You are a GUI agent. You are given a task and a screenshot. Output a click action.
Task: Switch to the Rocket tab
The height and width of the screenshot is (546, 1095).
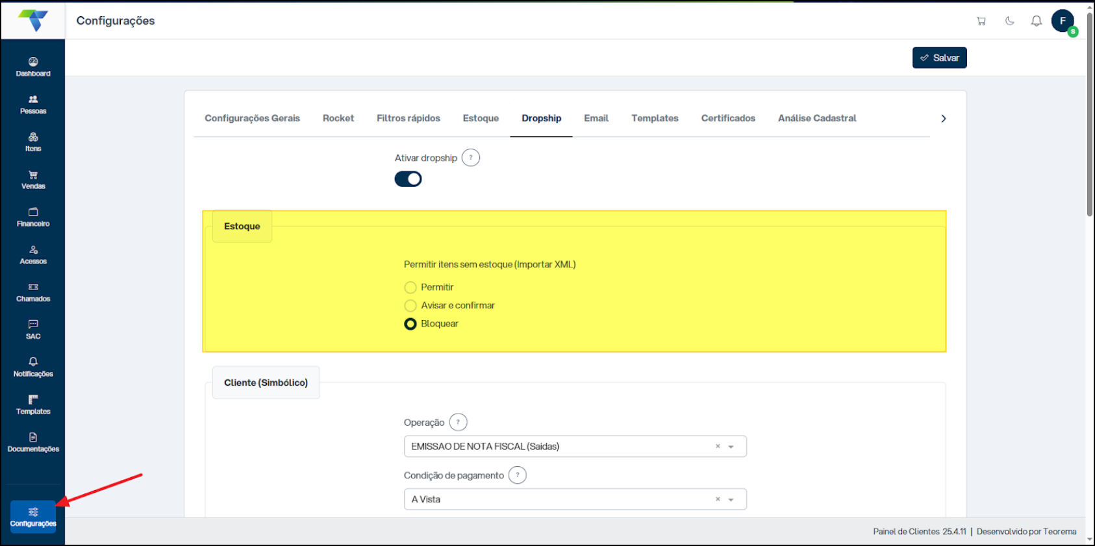[x=338, y=118]
